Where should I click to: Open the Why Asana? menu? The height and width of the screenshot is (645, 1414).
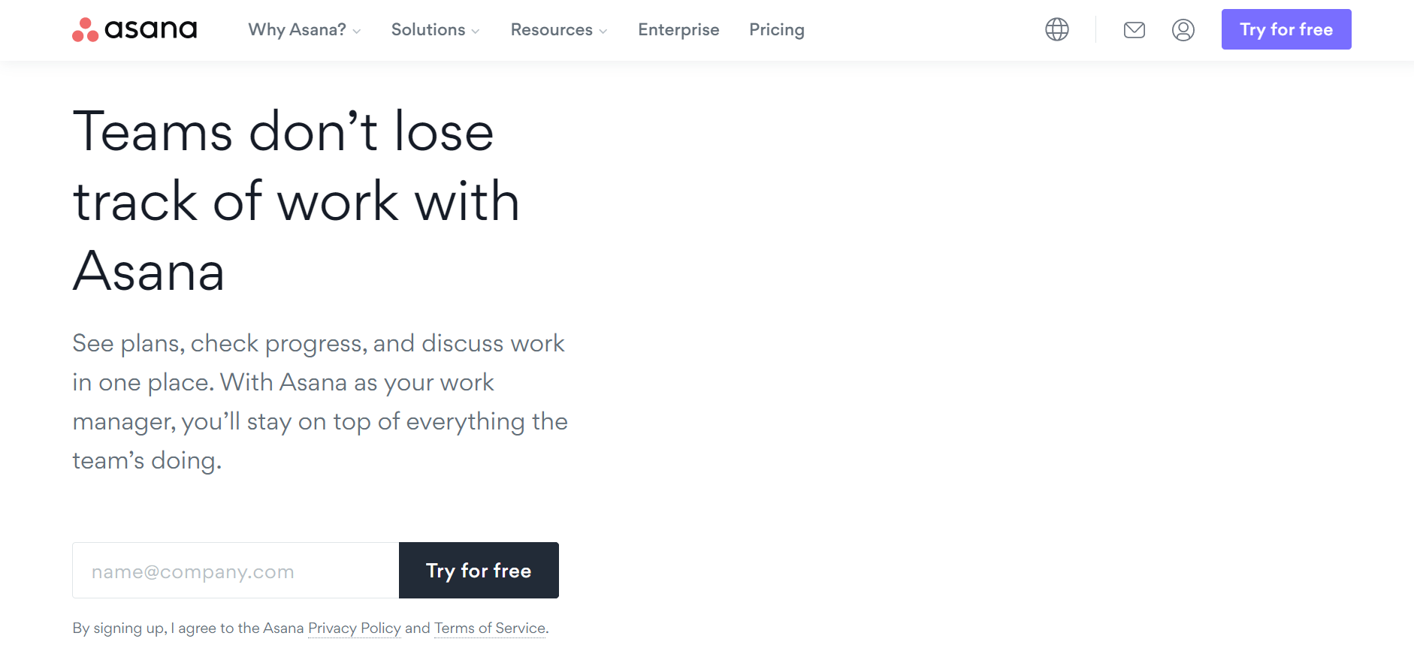[304, 30]
